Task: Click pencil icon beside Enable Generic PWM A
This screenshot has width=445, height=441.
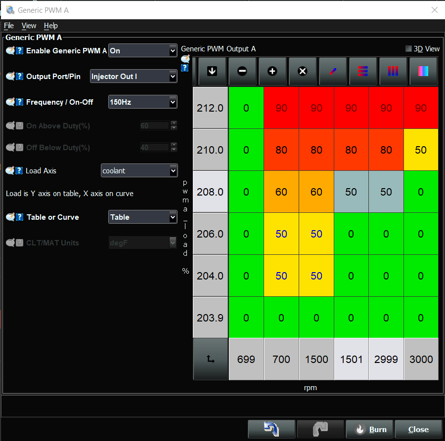Action: click(x=10, y=51)
